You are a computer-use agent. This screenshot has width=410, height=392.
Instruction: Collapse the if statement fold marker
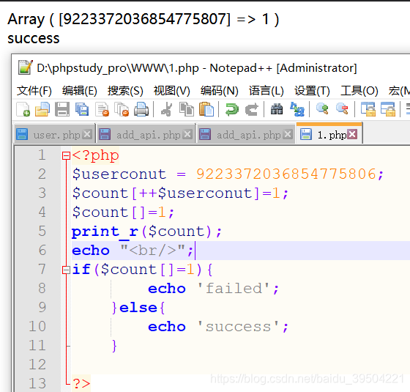66,270
